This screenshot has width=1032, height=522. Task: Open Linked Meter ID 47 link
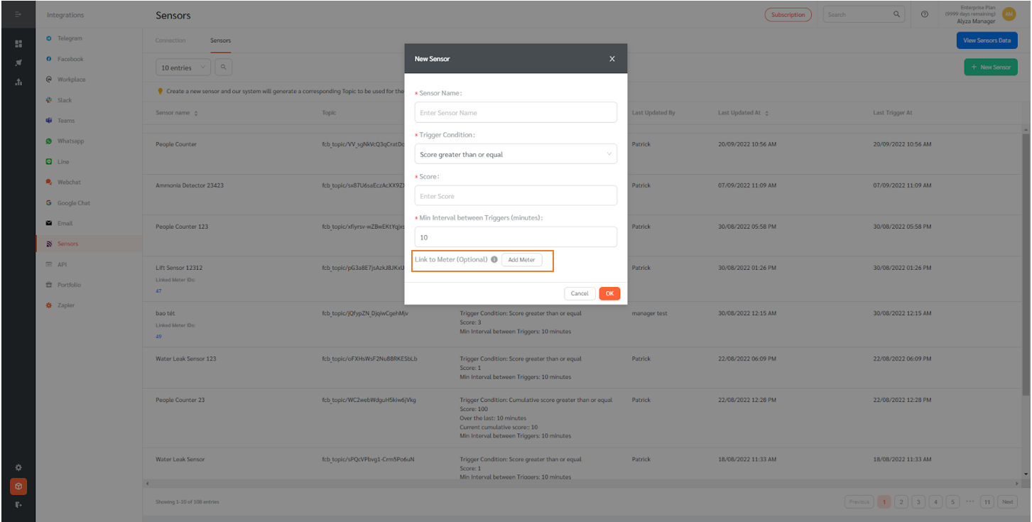point(158,290)
